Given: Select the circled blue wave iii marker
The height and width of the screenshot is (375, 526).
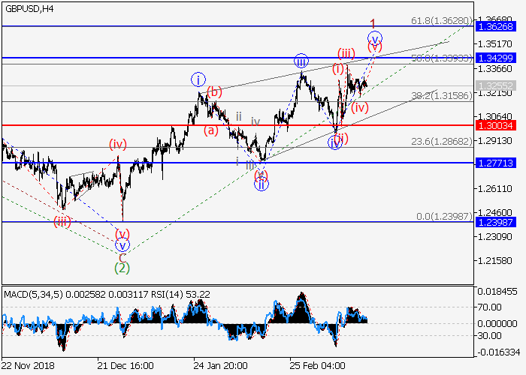Looking at the screenshot, I should click(x=301, y=61).
